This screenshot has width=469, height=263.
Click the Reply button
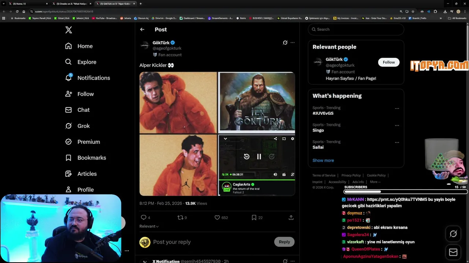(284, 242)
